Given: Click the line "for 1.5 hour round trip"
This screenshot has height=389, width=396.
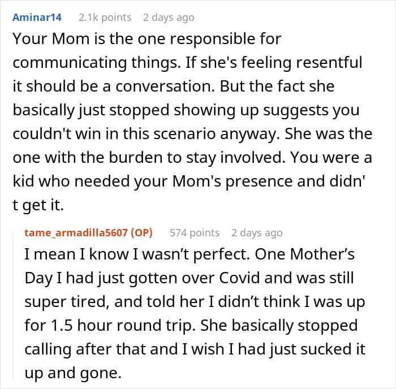Looking at the screenshot, I should pyautogui.click(x=191, y=326).
